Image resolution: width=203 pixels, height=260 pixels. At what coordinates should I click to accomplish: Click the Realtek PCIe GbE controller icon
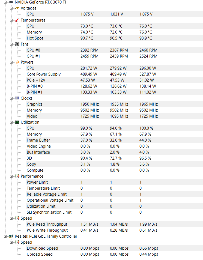11,236
